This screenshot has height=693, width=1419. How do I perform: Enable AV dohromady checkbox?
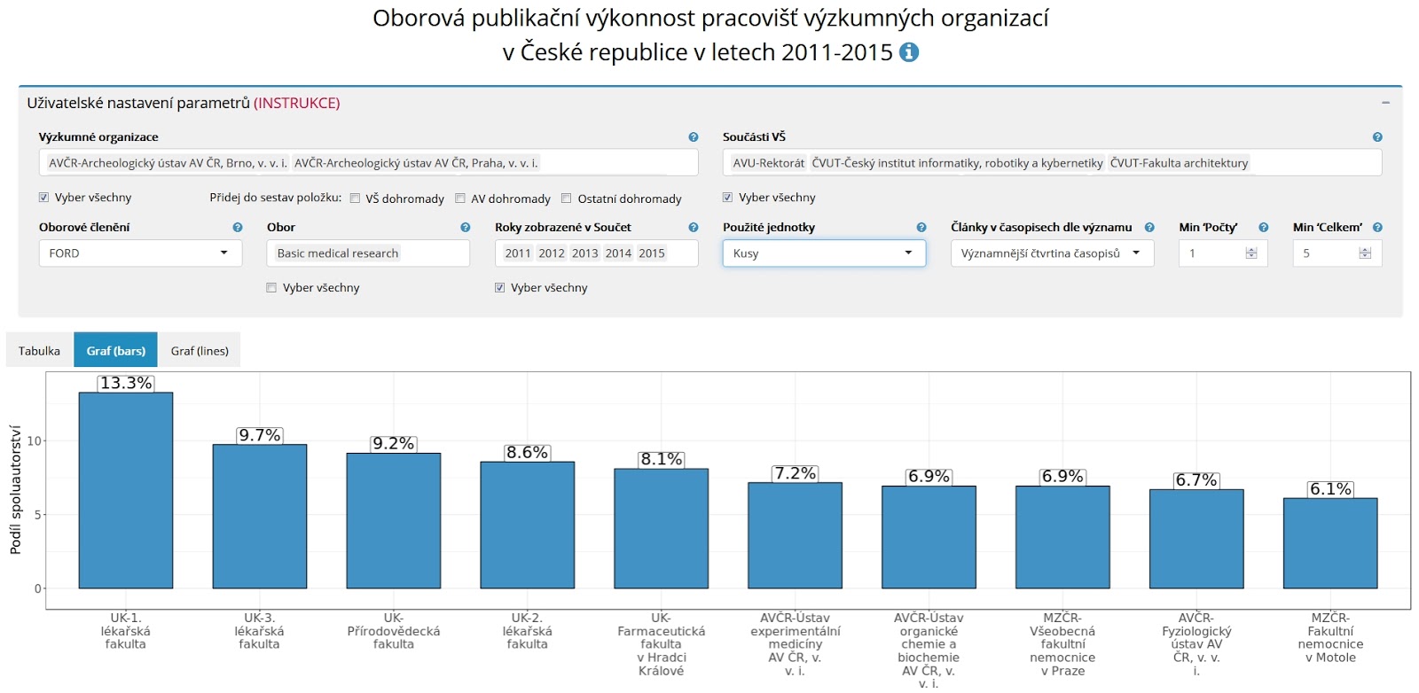[x=460, y=199]
